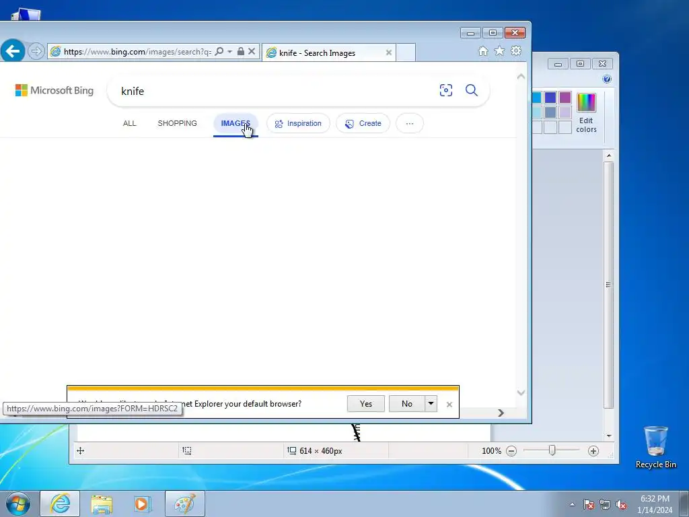Stop loading with the address bar X
This screenshot has height=517, width=689.
click(252, 51)
